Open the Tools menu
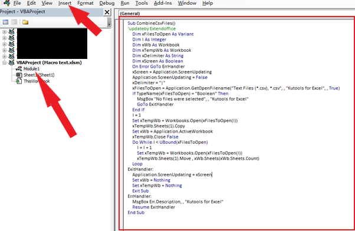 point(142,3)
